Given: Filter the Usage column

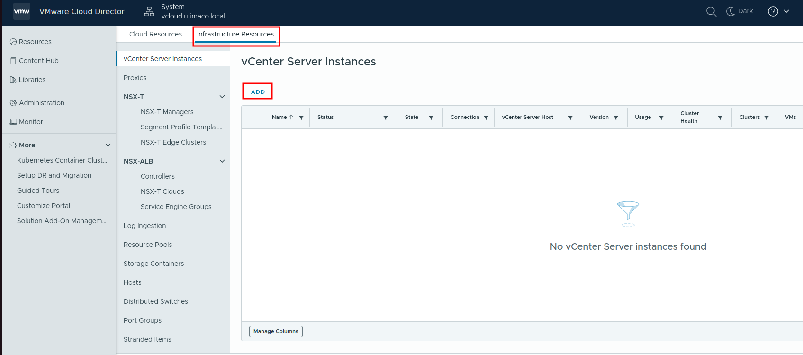Looking at the screenshot, I should [x=661, y=118].
